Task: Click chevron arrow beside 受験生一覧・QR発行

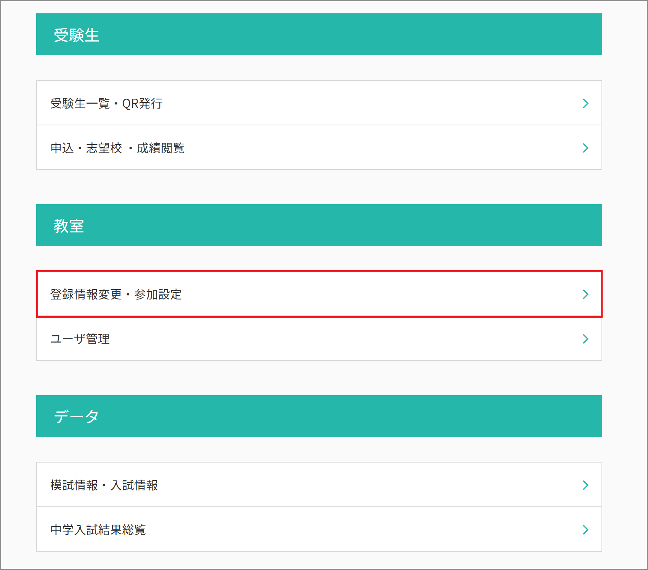Action: (585, 103)
